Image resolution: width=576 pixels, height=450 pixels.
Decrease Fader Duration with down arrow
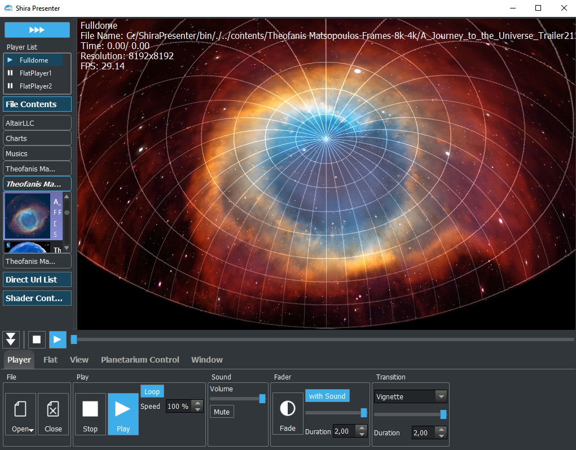tap(362, 434)
